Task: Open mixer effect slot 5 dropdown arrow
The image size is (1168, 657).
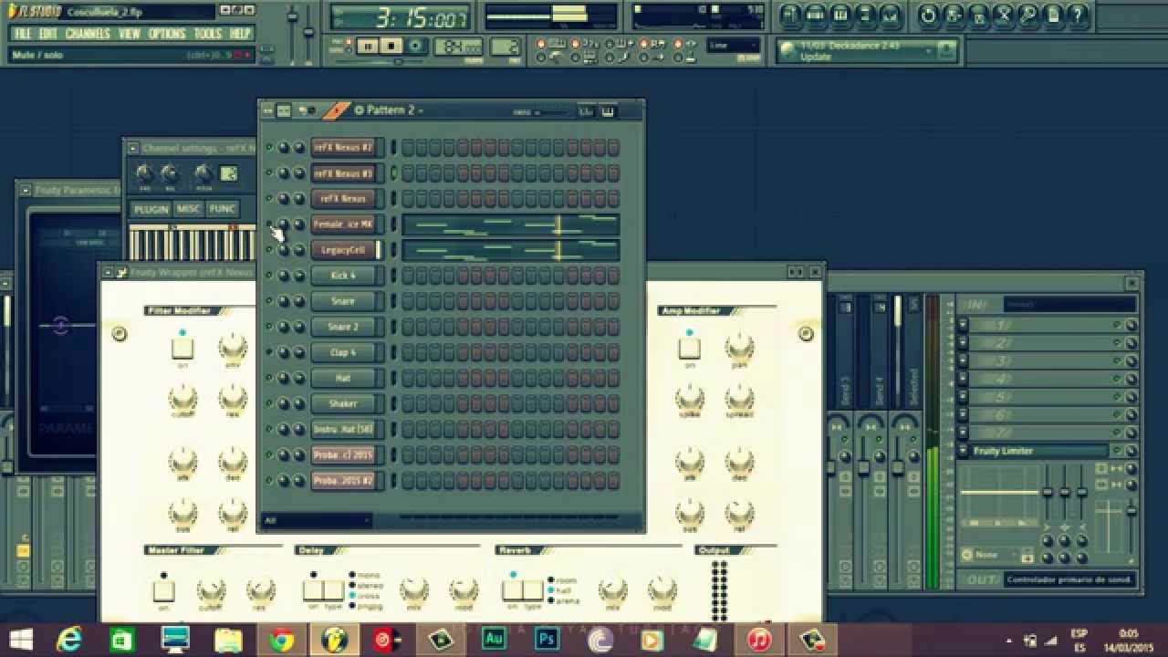Action: coord(963,397)
